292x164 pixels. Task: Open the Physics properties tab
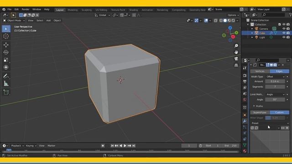(x=245, y=133)
